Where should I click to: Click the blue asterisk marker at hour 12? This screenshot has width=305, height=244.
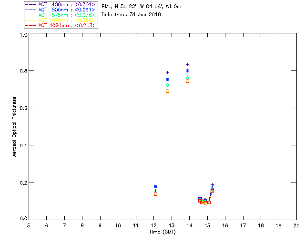pos(156,187)
